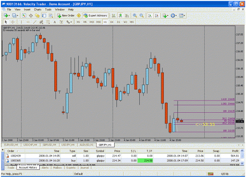Select the Text Label tool
The height and width of the screenshot is (177, 246).
pos(61,22)
